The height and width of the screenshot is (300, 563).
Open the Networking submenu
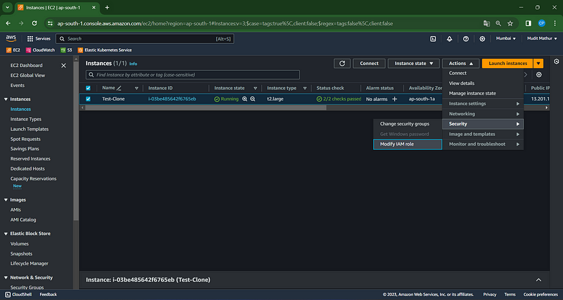point(483,114)
